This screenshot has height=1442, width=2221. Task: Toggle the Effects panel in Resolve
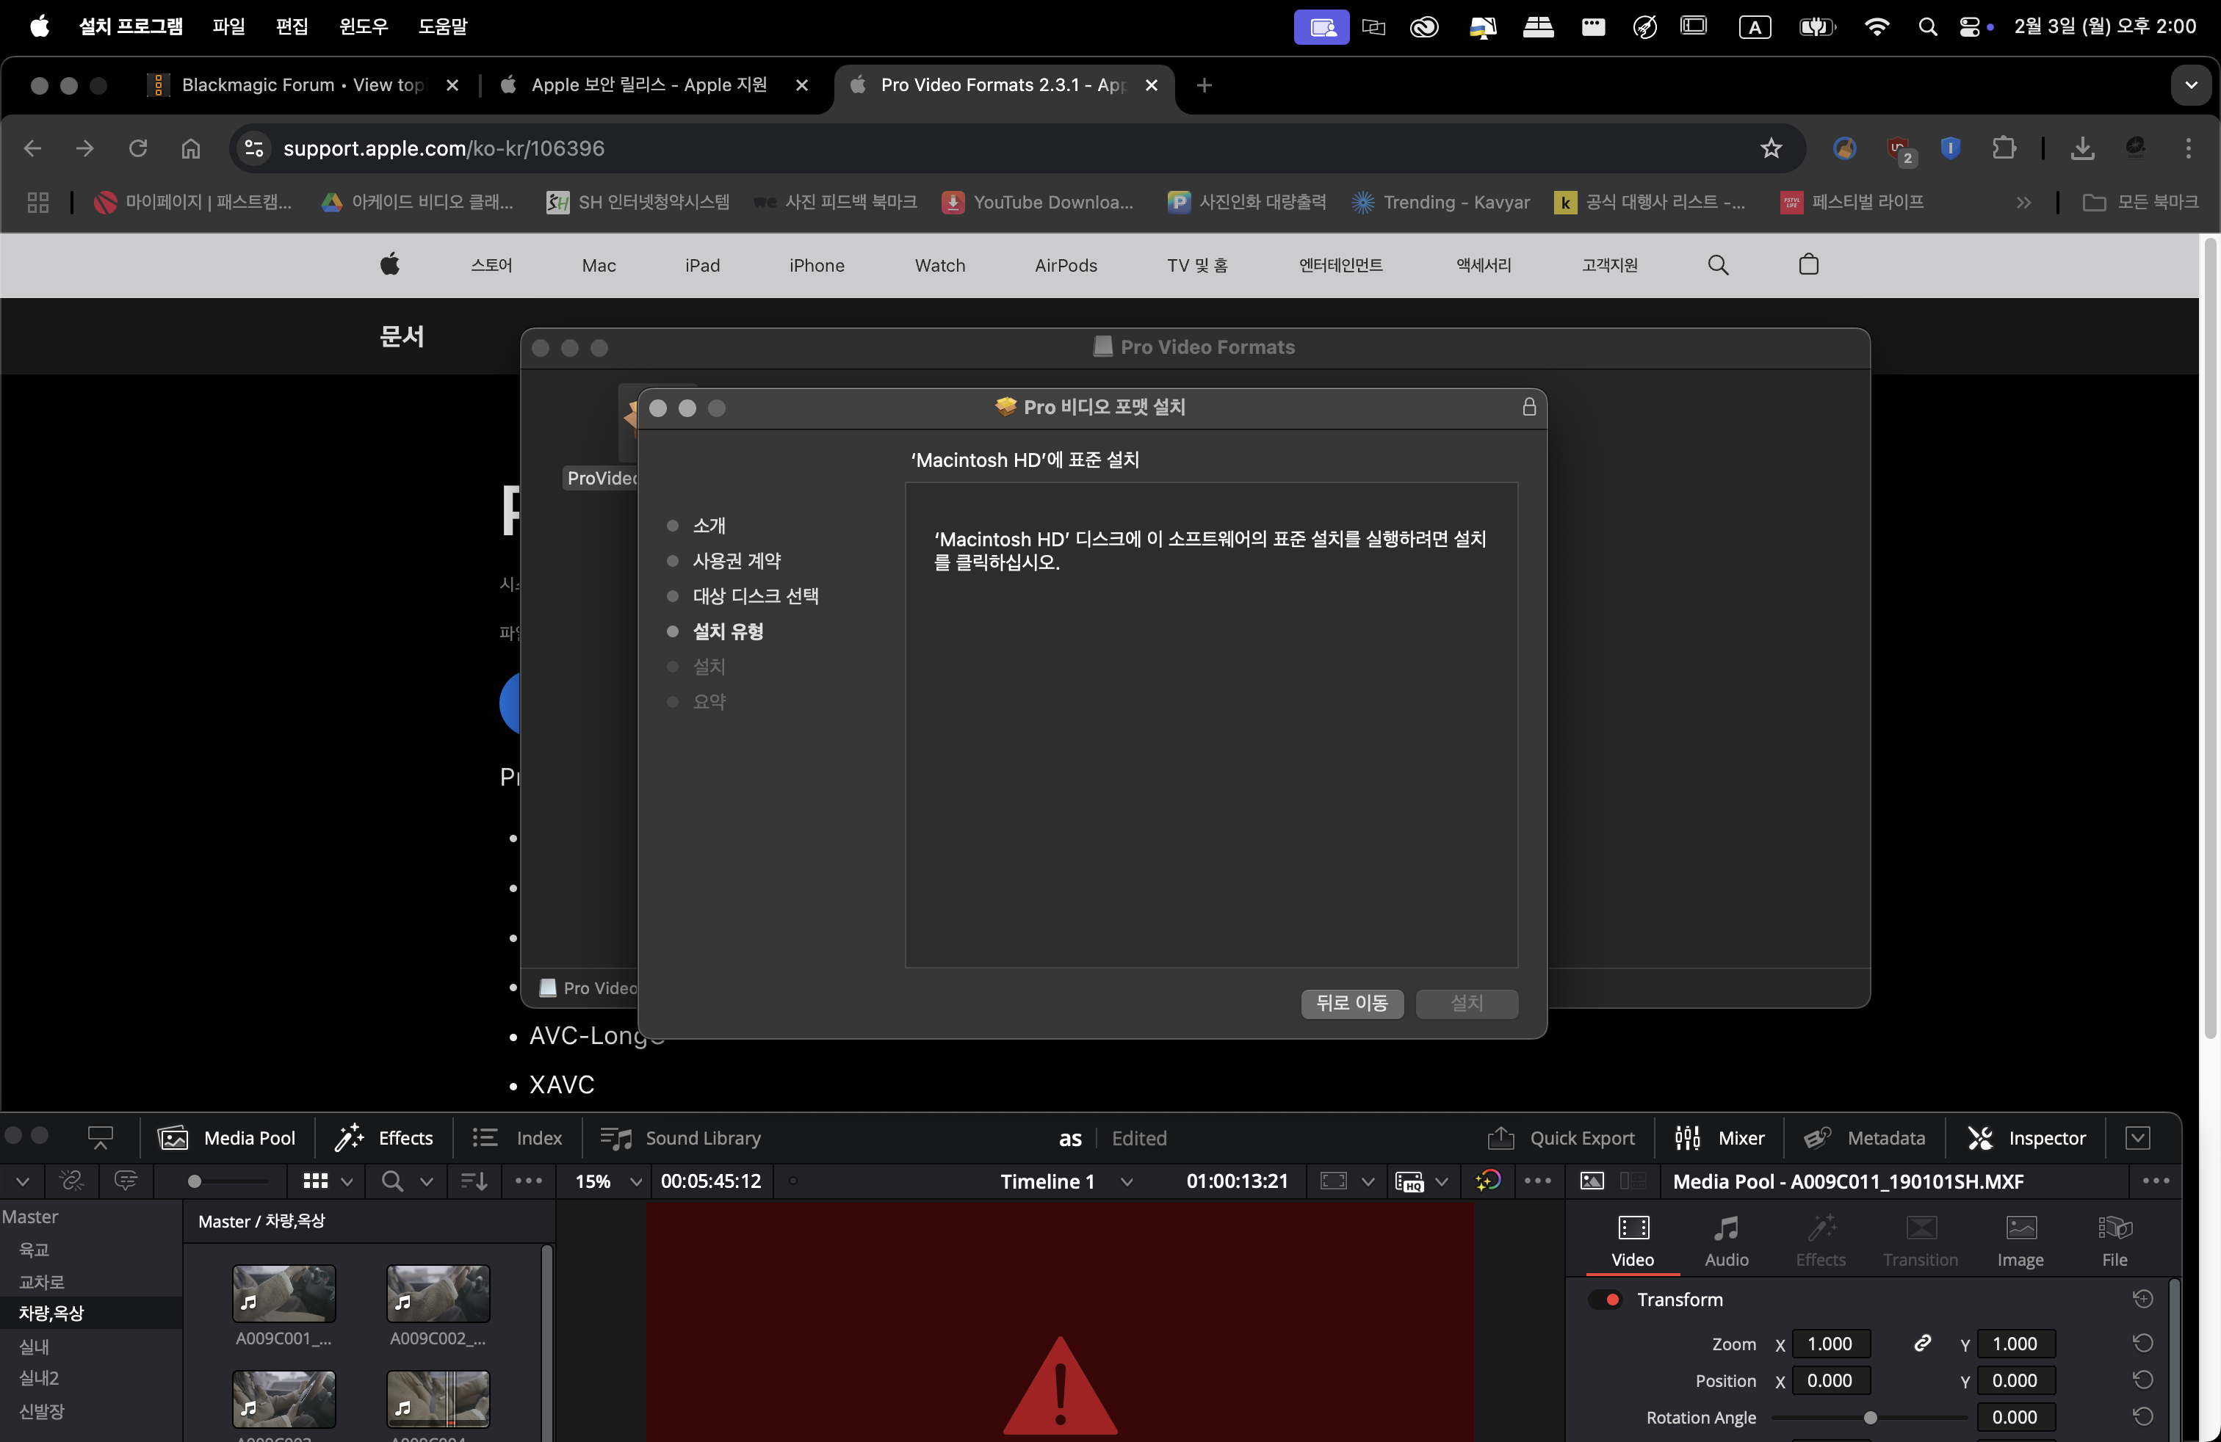384,1138
